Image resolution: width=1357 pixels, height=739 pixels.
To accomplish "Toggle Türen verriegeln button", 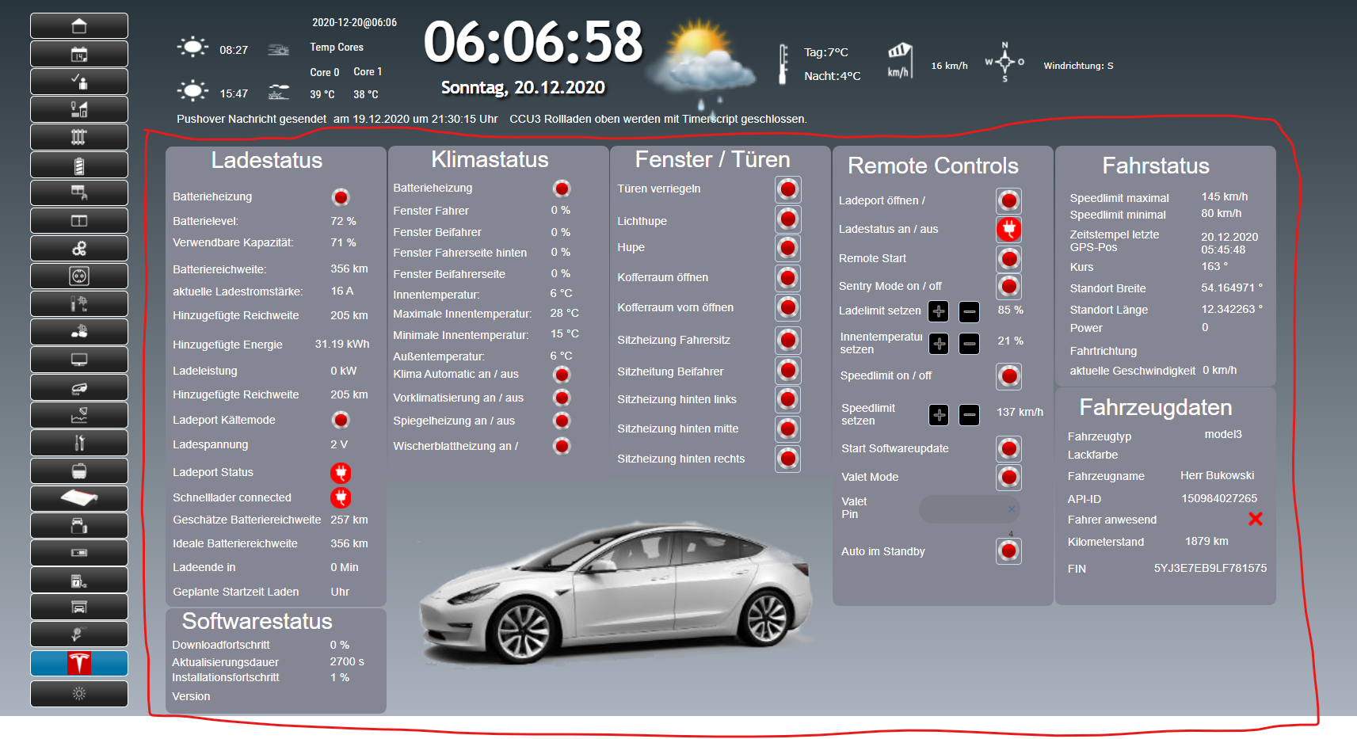I will 787,189.
